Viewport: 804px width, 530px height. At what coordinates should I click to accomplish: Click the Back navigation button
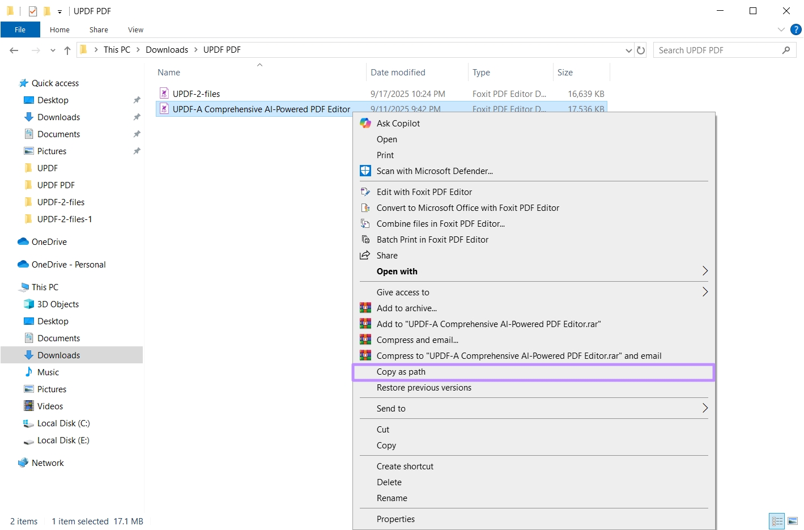point(14,50)
